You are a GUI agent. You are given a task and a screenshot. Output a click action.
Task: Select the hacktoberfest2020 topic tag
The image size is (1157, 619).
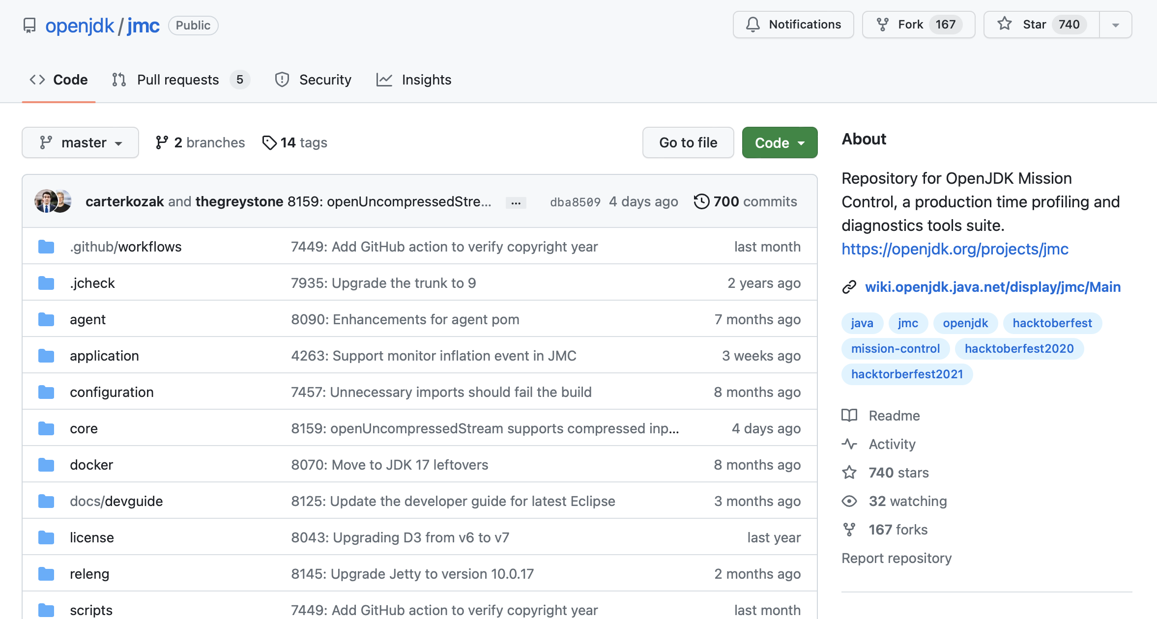point(1019,349)
